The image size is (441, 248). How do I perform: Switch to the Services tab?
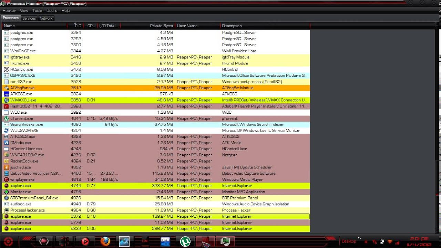[x=29, y=19]
